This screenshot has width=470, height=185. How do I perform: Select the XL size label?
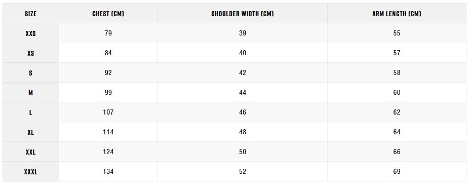(x=30, y=132)
